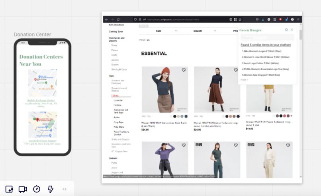Open the browser hamburger menu
Viewport: 321px width, 196px height.
298,19
